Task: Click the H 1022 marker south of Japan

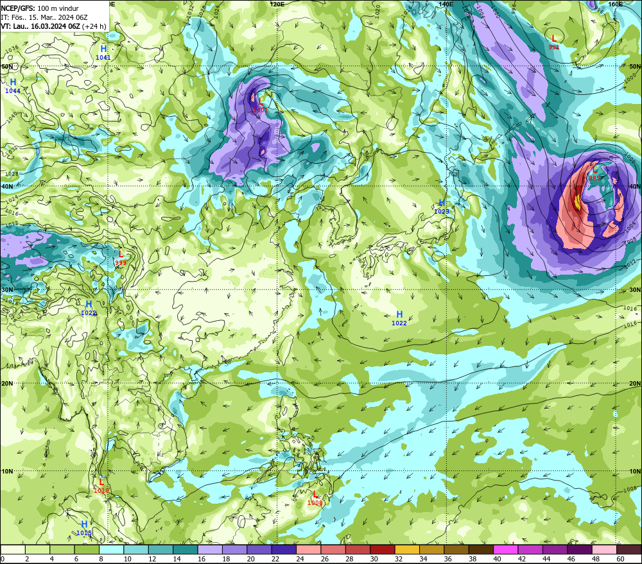Action: tap(399, 318)
